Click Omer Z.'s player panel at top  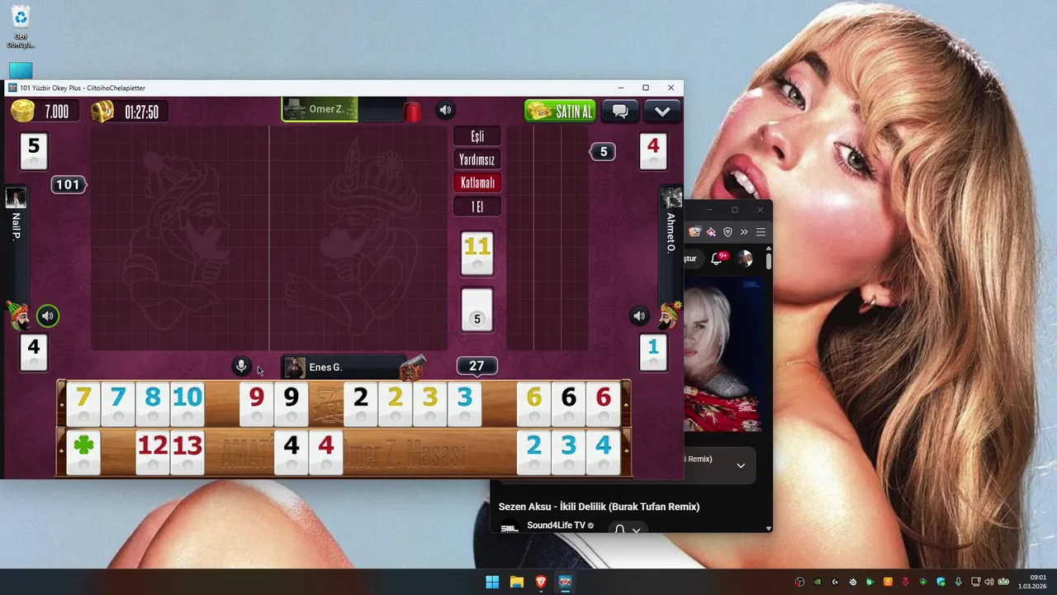pyautogui.click(x=319, y=110)
